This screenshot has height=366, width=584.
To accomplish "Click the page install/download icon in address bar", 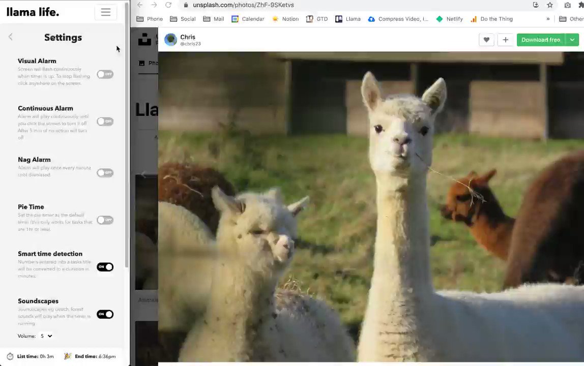I will (536, 5).
